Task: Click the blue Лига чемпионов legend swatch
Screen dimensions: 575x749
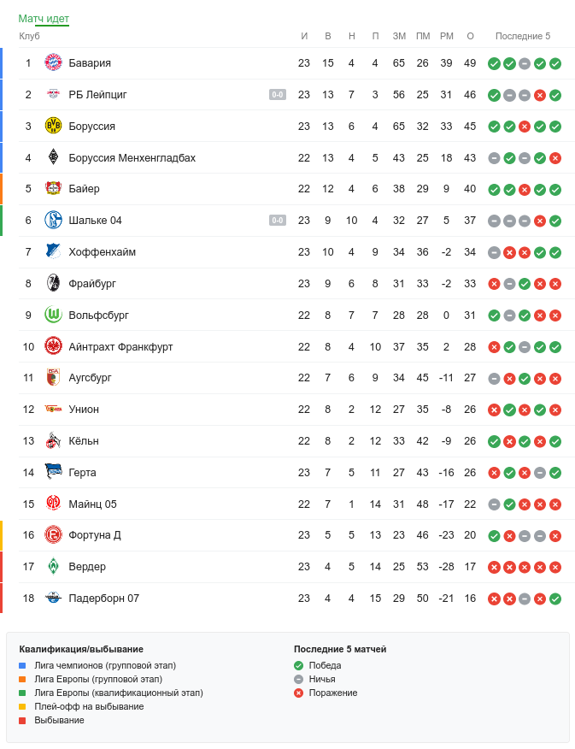Action: click(x=23, y=665)
